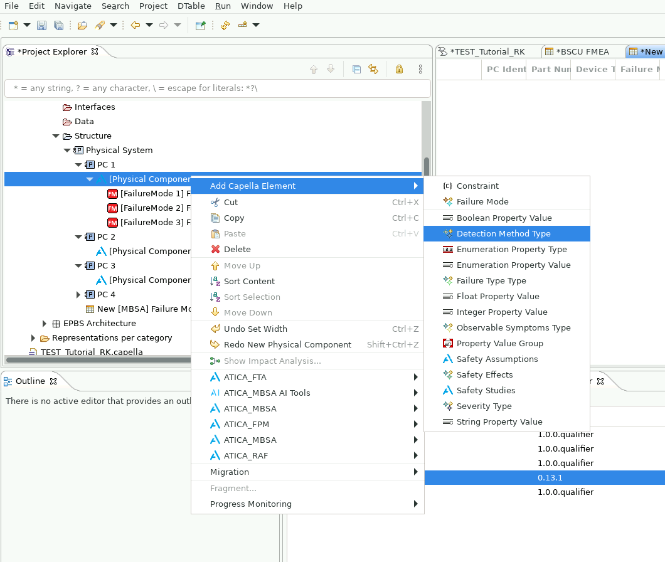Click the PC Ident column header

click(504, 70)
